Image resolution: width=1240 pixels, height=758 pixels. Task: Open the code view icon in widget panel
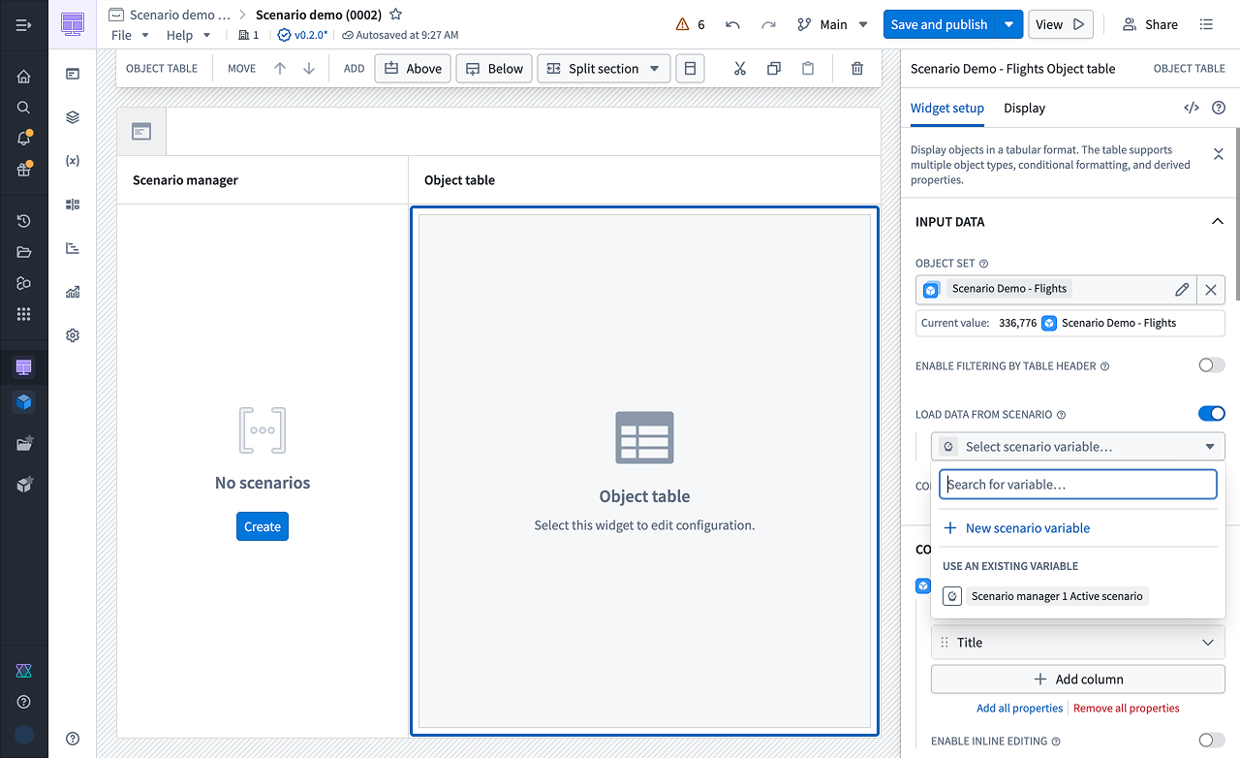point(1192,108)
